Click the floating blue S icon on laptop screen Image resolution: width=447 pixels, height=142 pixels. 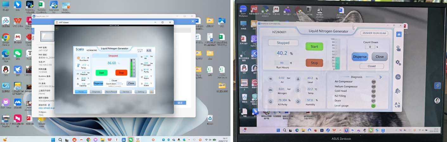[437, 86]
